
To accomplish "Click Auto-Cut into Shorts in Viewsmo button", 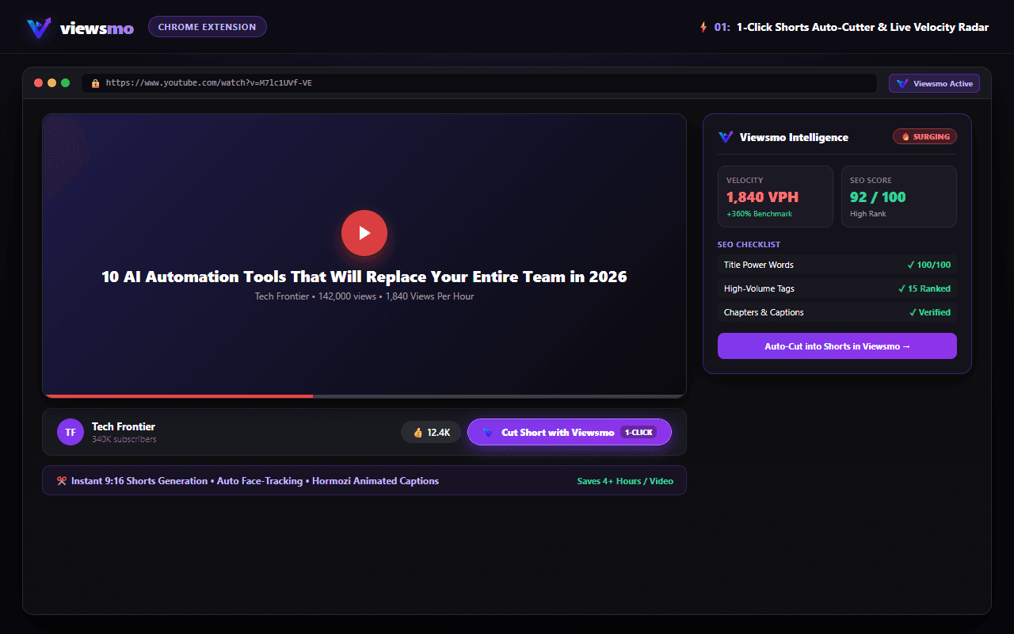I will coord(837,346).
